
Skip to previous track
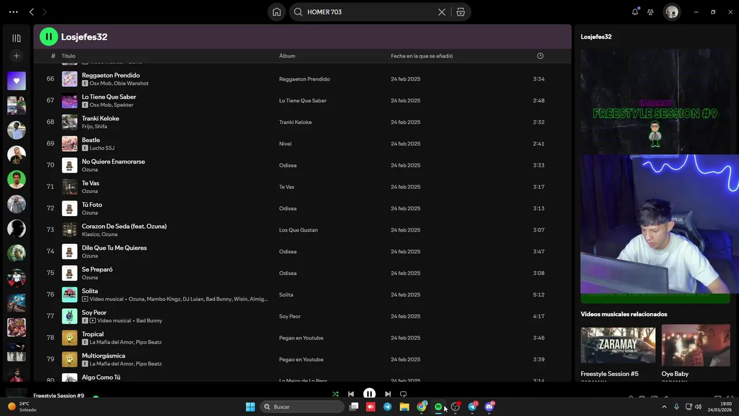click(x=350, y=394)
